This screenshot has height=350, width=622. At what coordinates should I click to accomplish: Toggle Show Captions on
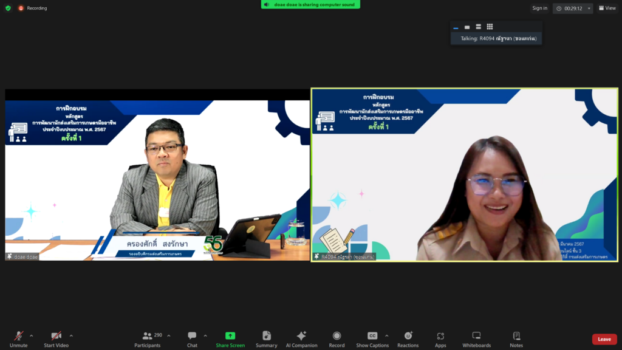372,338
